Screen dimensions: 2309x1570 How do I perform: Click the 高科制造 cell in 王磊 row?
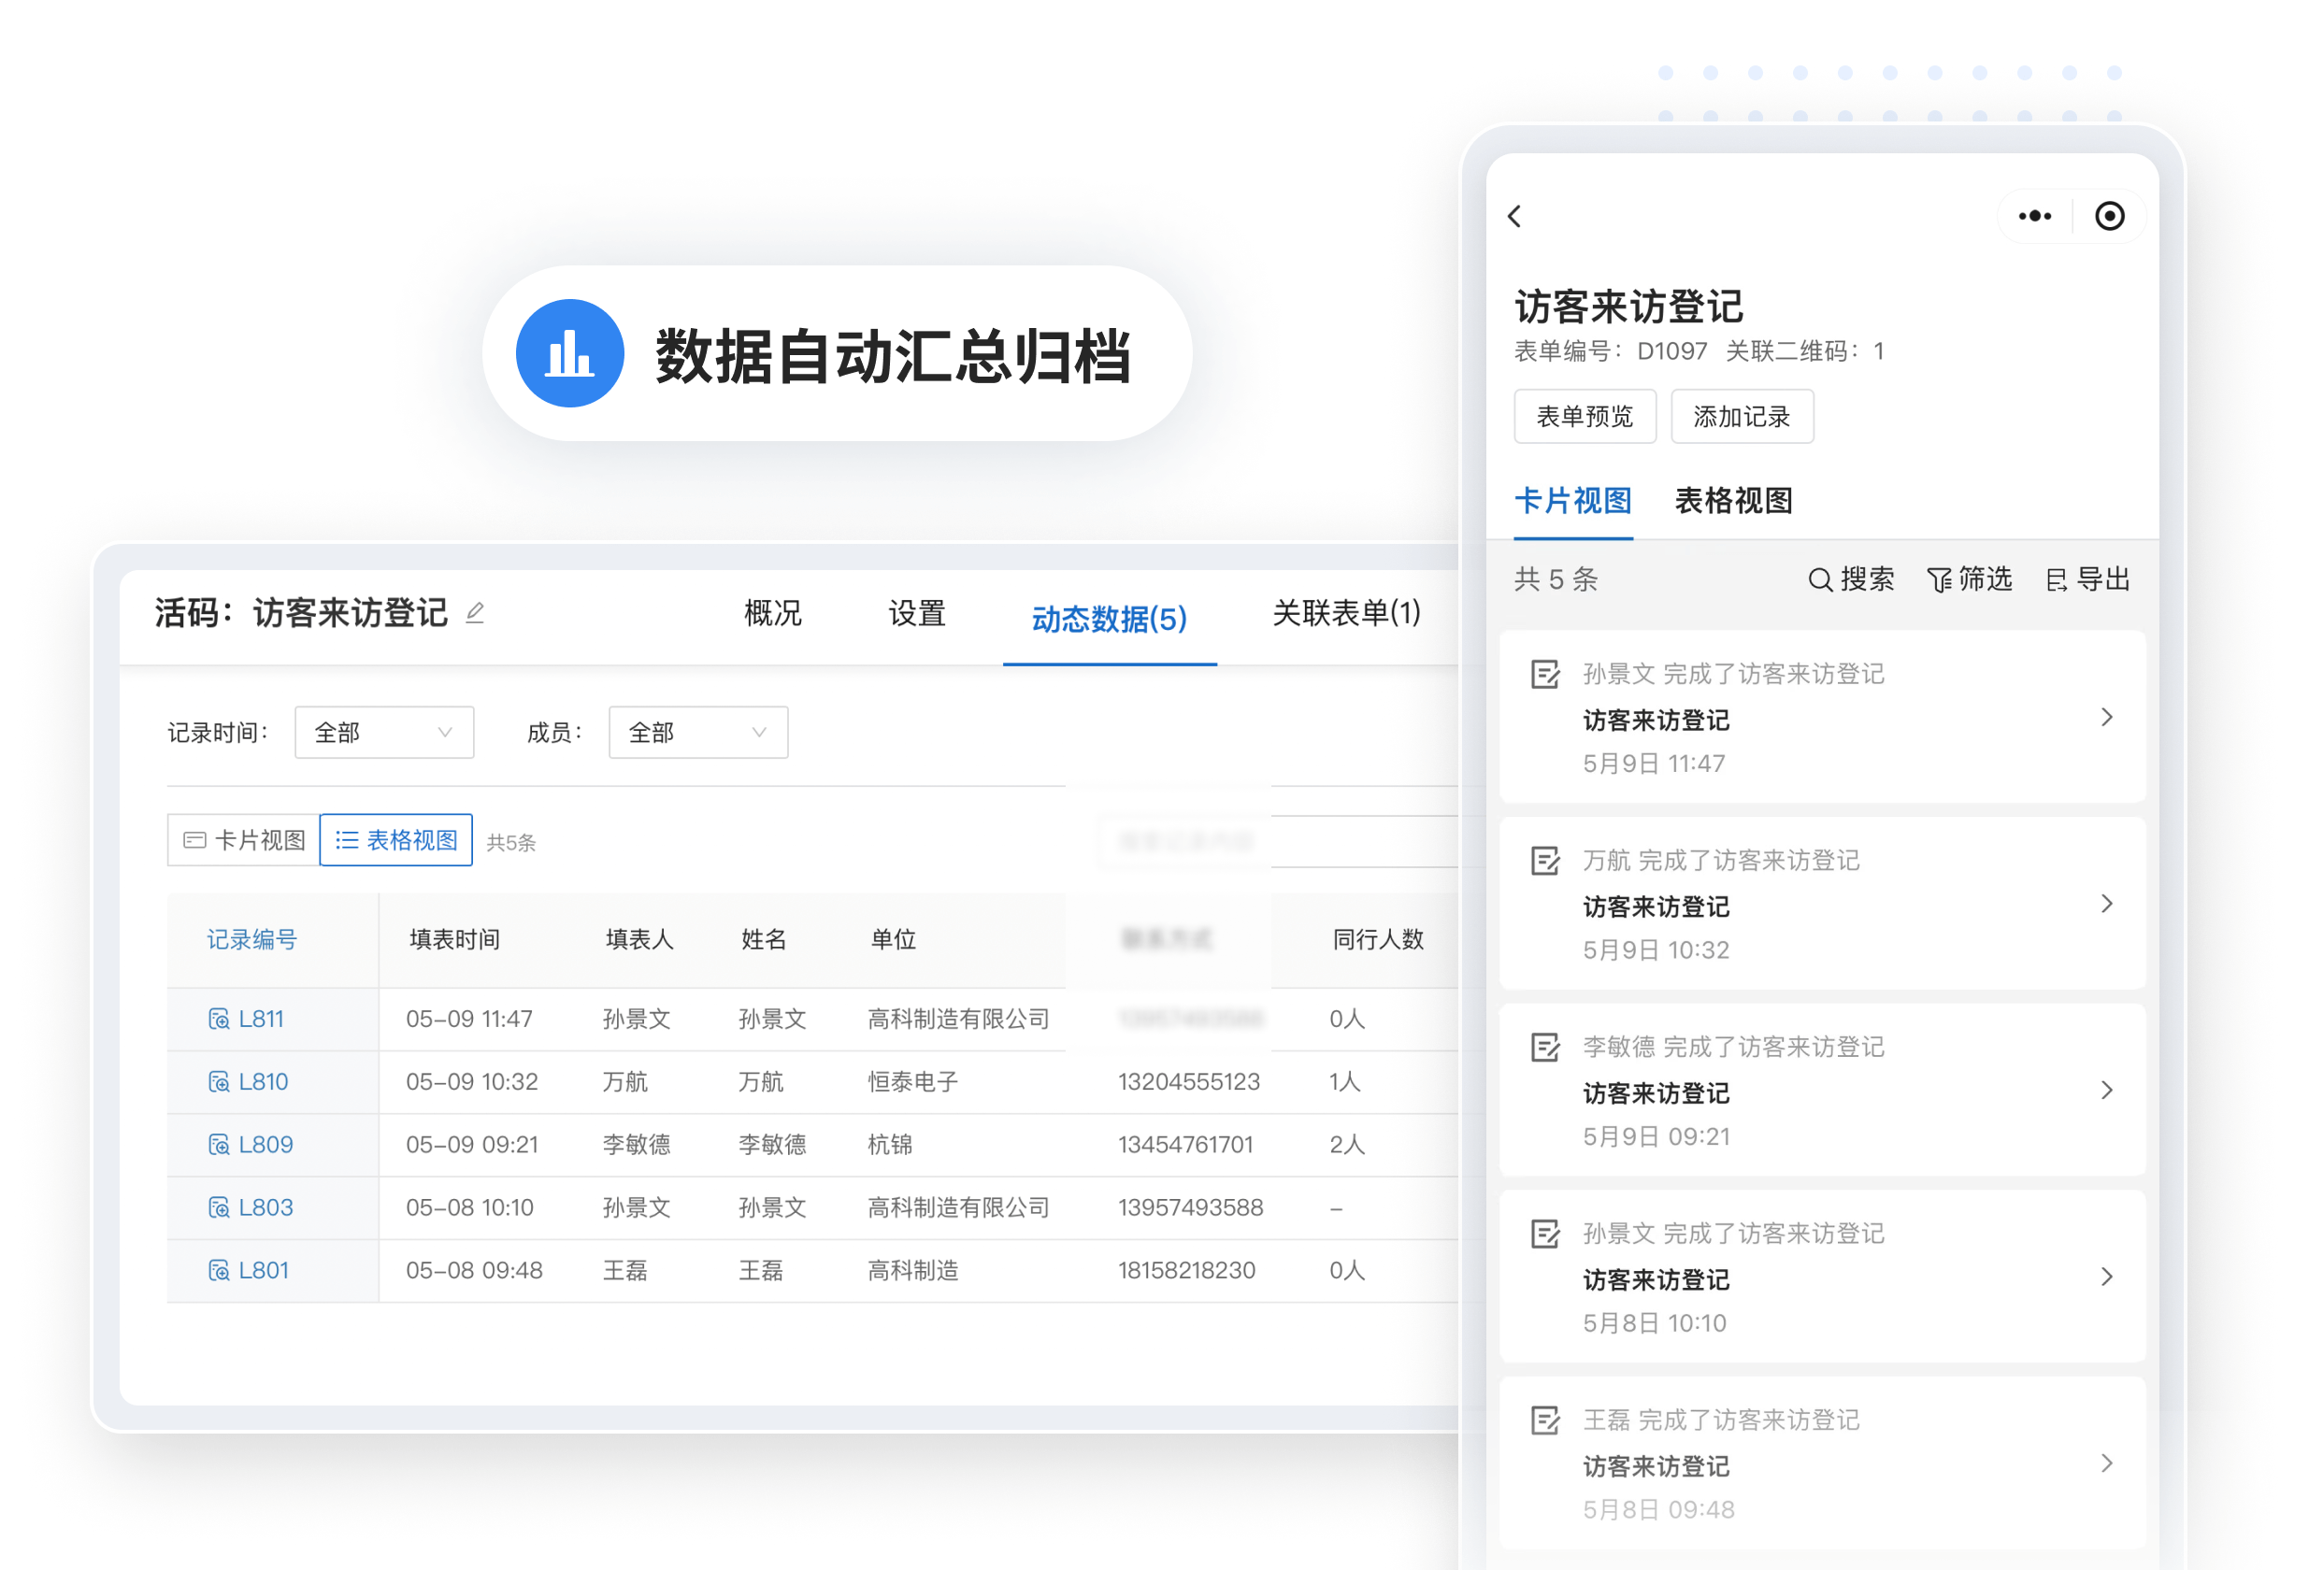tap(912, 1270)
